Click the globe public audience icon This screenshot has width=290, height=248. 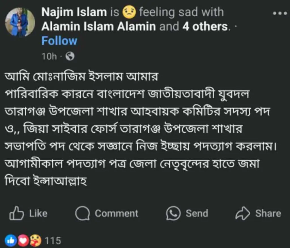[70, 57]
